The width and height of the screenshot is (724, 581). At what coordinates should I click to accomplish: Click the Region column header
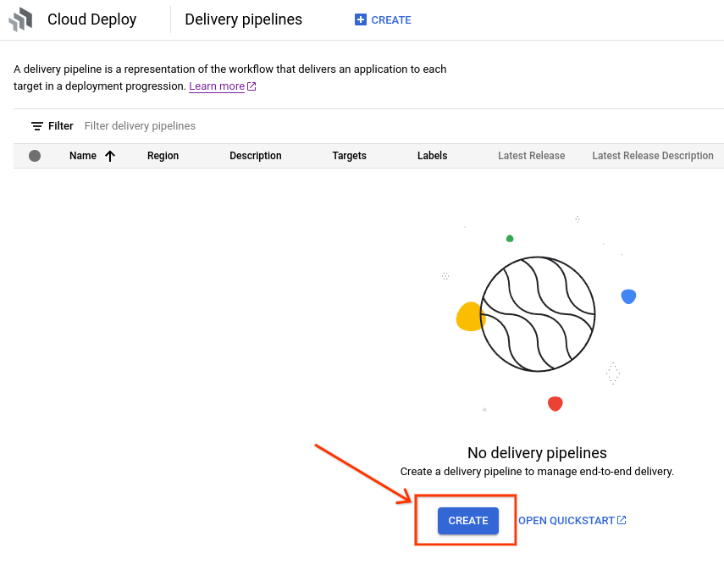pos(163,156)
